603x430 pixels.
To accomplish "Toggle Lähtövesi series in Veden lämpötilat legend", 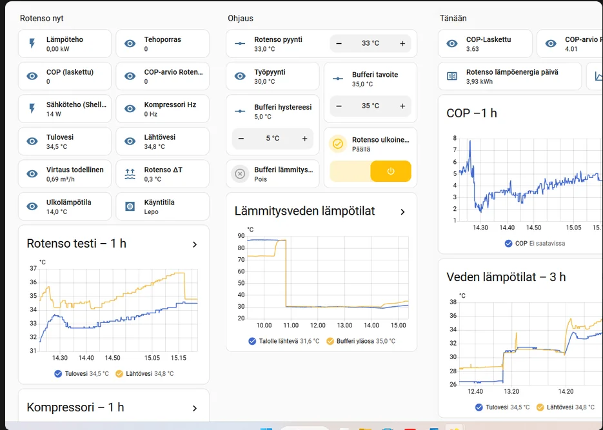I will tap(540, 407).
